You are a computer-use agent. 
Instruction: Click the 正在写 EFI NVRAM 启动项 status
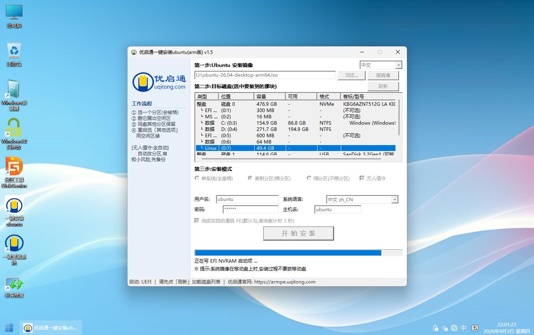(226, 261)
